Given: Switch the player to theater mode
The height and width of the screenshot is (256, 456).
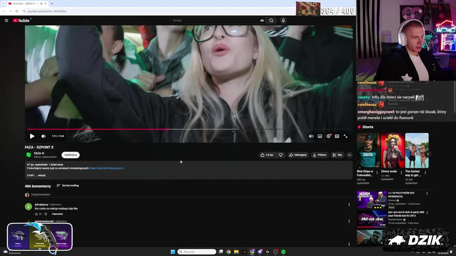Looking at the screenshot, I should click(x=337, y=136).
